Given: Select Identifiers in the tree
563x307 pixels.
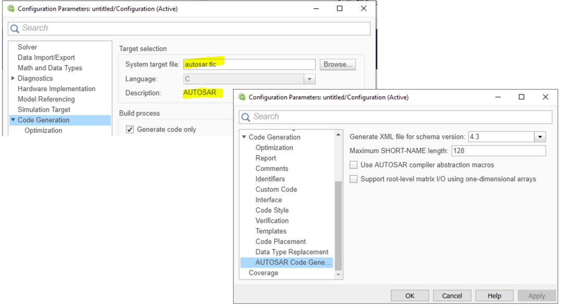Looking at the screenshot, I should click(270, 179).
